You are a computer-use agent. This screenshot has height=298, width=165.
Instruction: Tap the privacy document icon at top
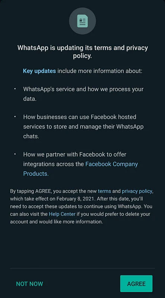82,21
